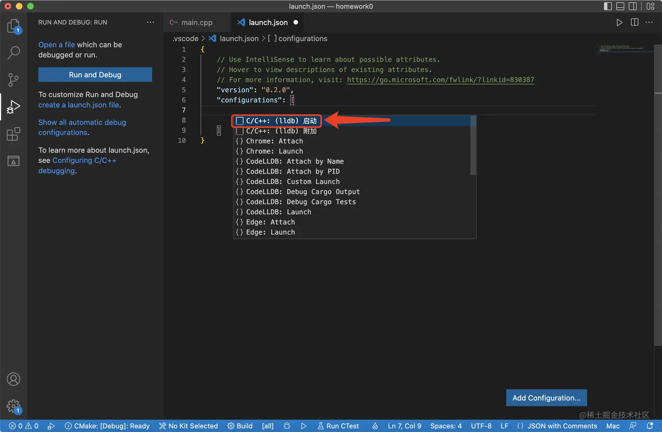
Task: Click 'CMake: [Debug]: Ready' status item
Action: click(107, 426)
